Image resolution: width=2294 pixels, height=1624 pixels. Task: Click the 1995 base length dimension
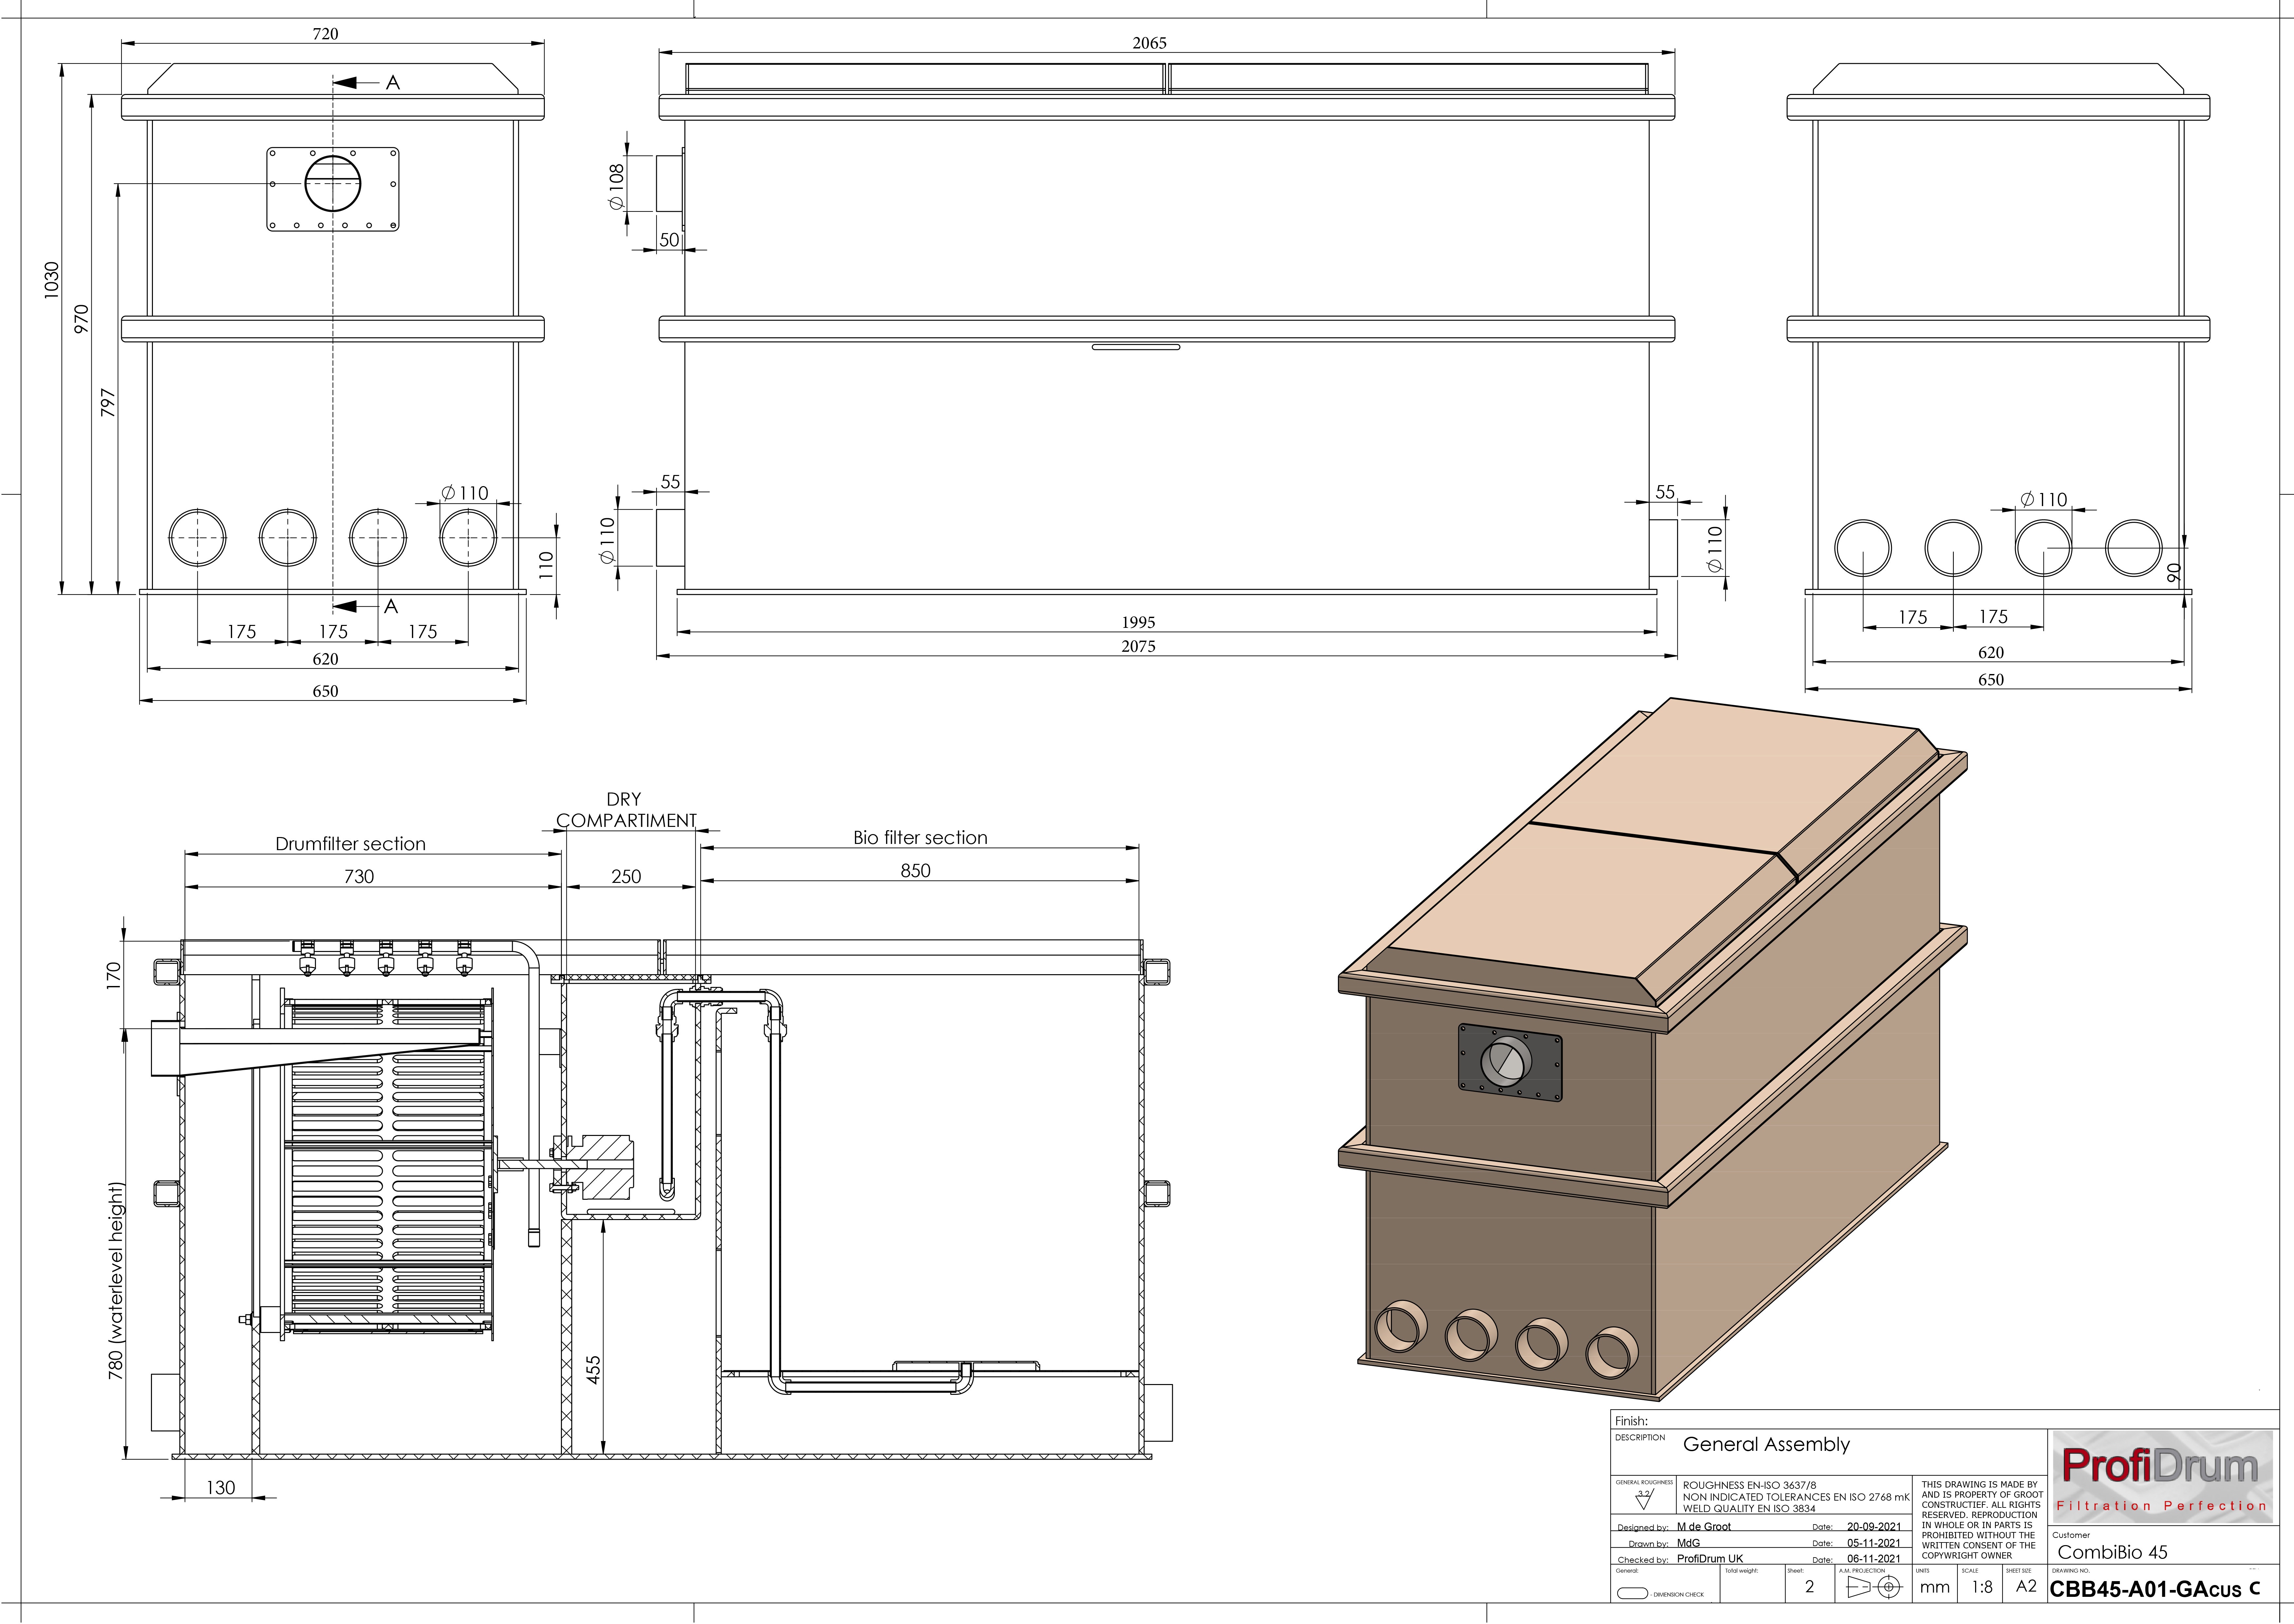(1138, 622)
